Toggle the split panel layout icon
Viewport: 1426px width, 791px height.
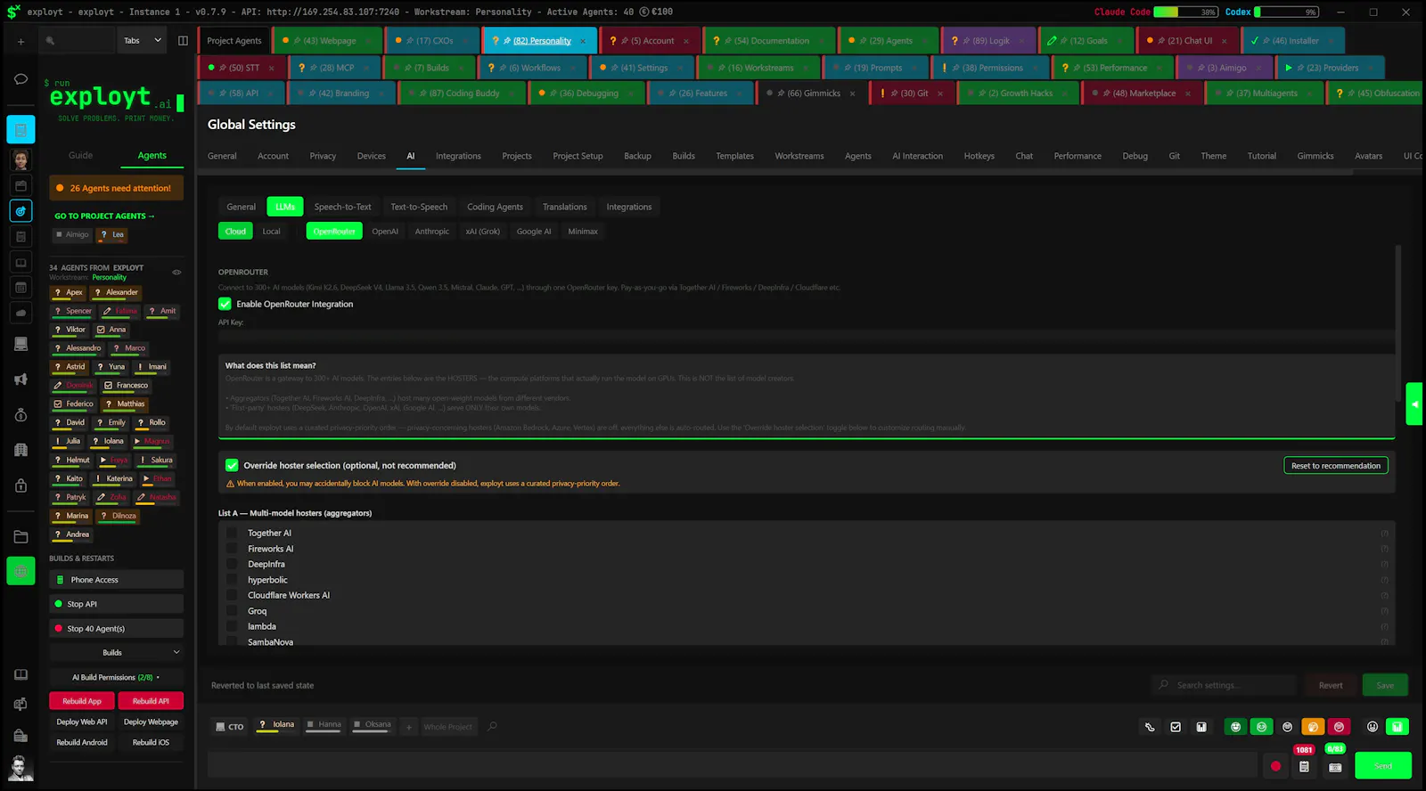click(183, 41)
